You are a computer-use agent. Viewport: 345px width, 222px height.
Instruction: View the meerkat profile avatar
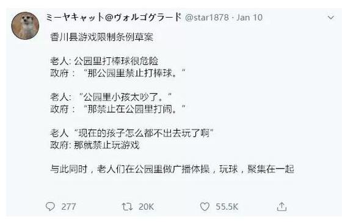(x=25, y=26)
